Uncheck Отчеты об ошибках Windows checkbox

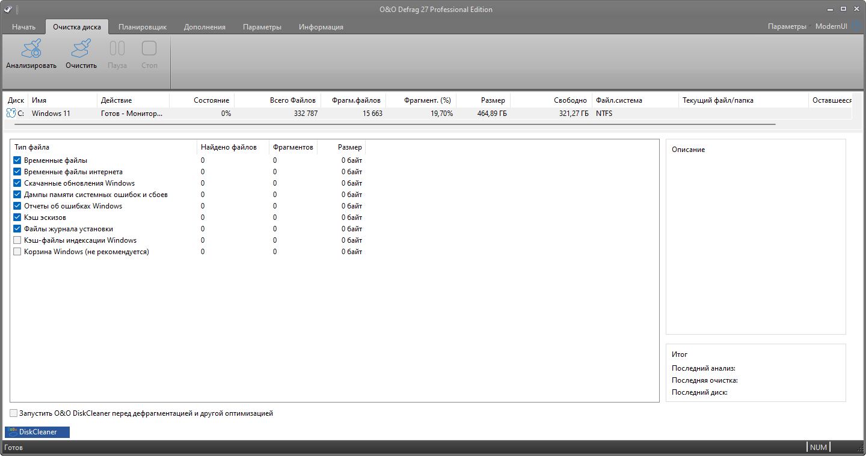click(x=17, y=206)
